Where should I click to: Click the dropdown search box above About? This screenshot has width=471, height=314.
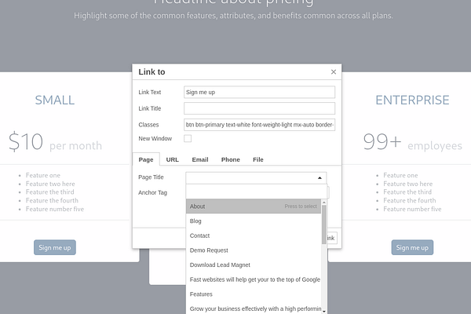(x=256, y=192)
